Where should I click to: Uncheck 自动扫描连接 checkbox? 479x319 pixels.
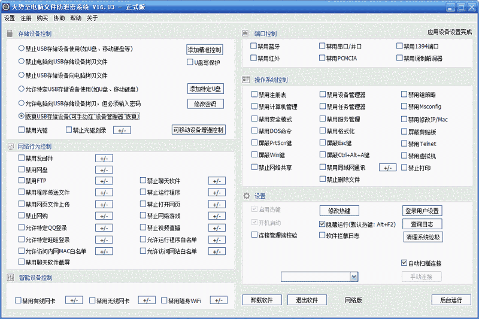pyautogui.click(x=404, y=263)
